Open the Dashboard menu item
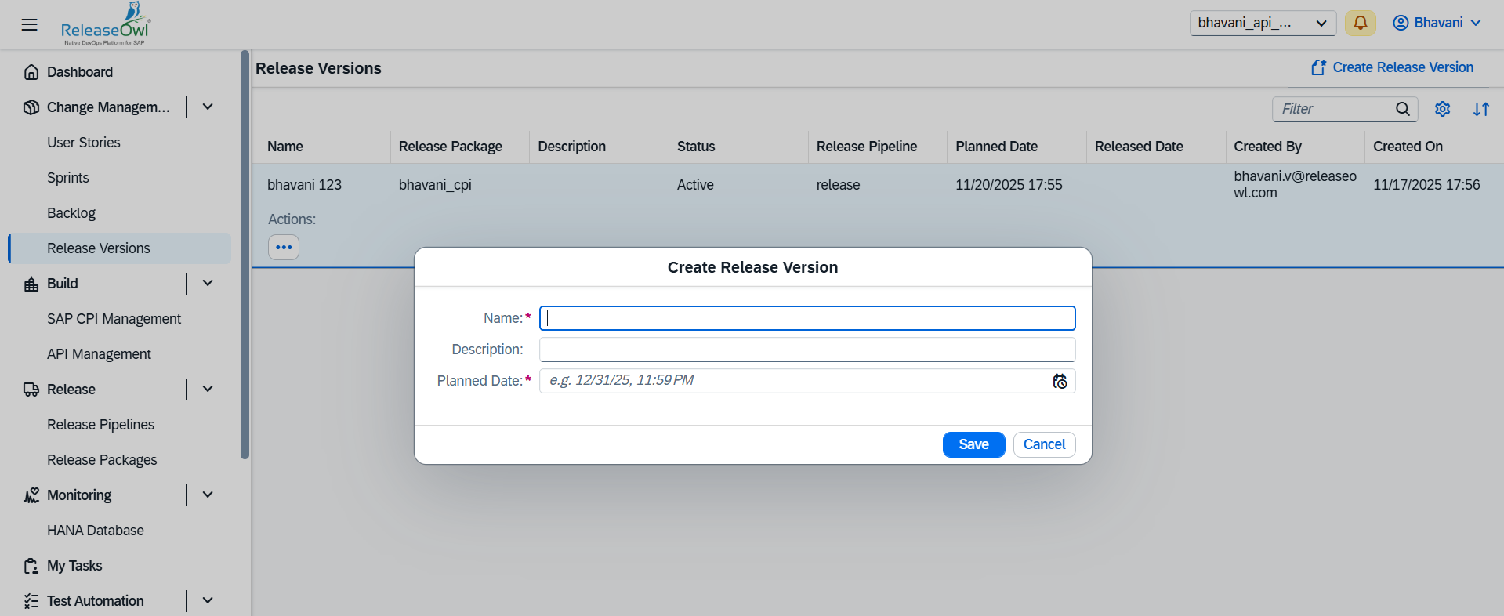 (80, 72)
